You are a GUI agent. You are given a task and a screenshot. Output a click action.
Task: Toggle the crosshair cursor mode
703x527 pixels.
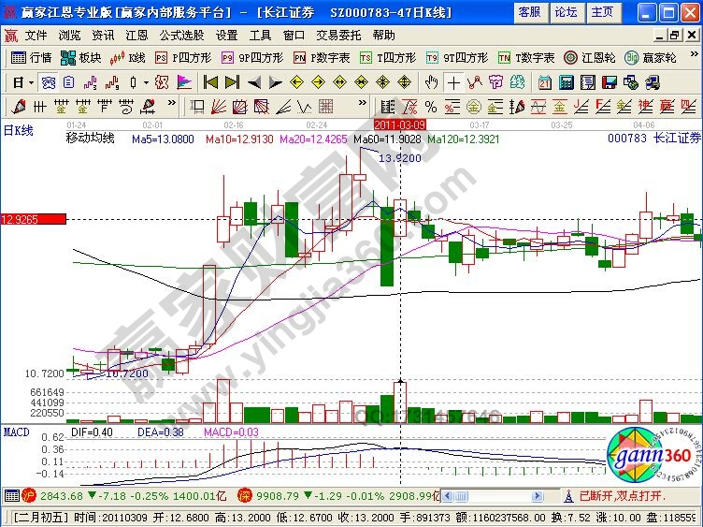click(x=452, y=81)
